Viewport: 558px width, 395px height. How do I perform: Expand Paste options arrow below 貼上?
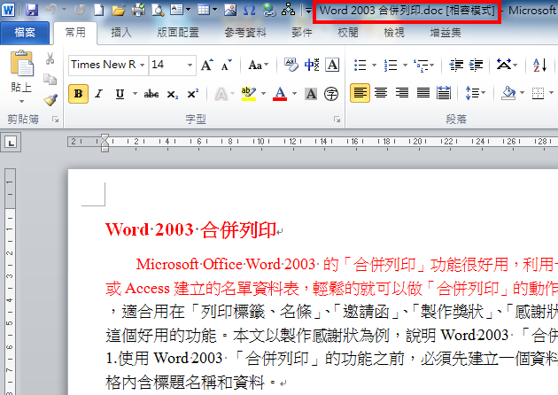click(22, 102)
